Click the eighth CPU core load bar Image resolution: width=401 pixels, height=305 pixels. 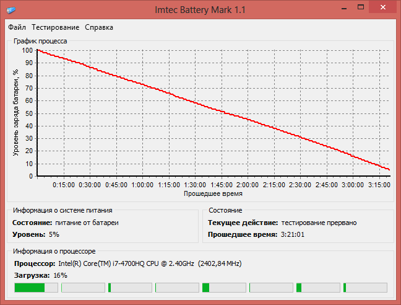point(366,288)
